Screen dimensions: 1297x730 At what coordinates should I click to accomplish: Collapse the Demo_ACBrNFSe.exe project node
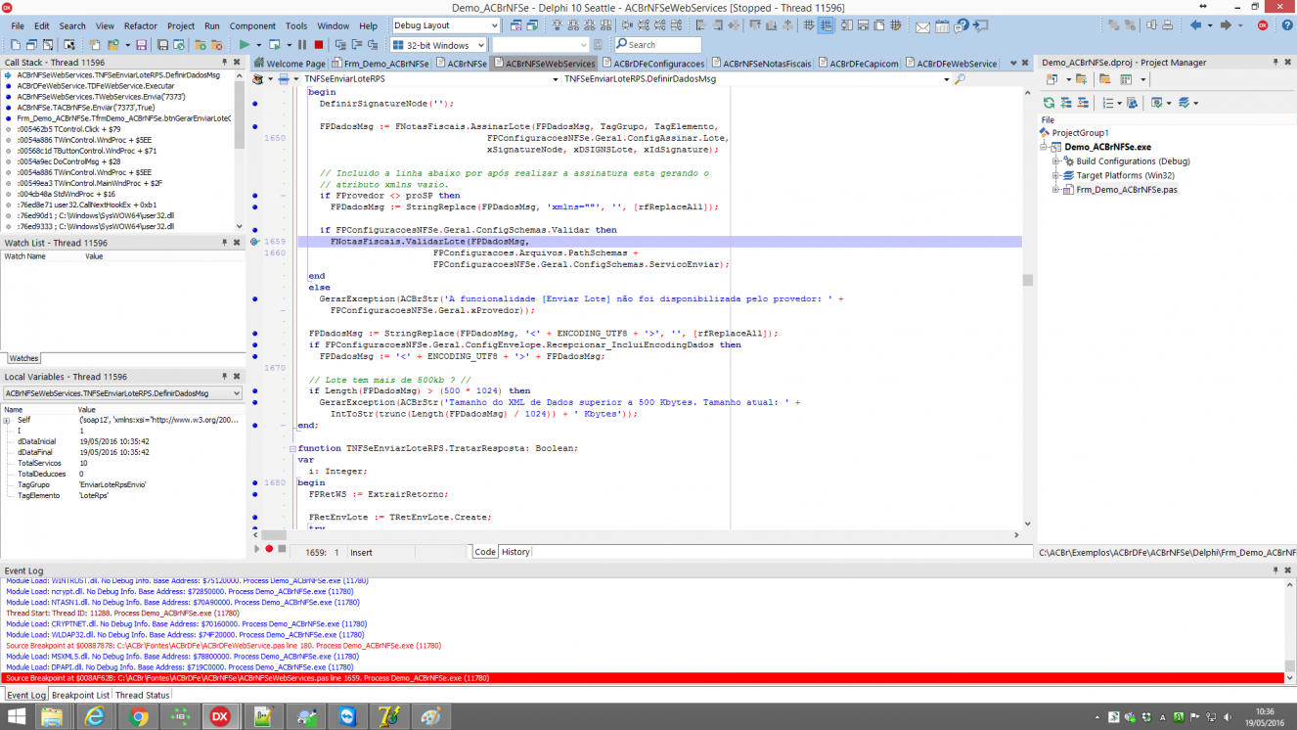pyautogui.click(x=1044, y=148)
